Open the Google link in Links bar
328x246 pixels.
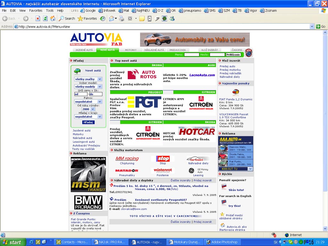tap(88, 11)
